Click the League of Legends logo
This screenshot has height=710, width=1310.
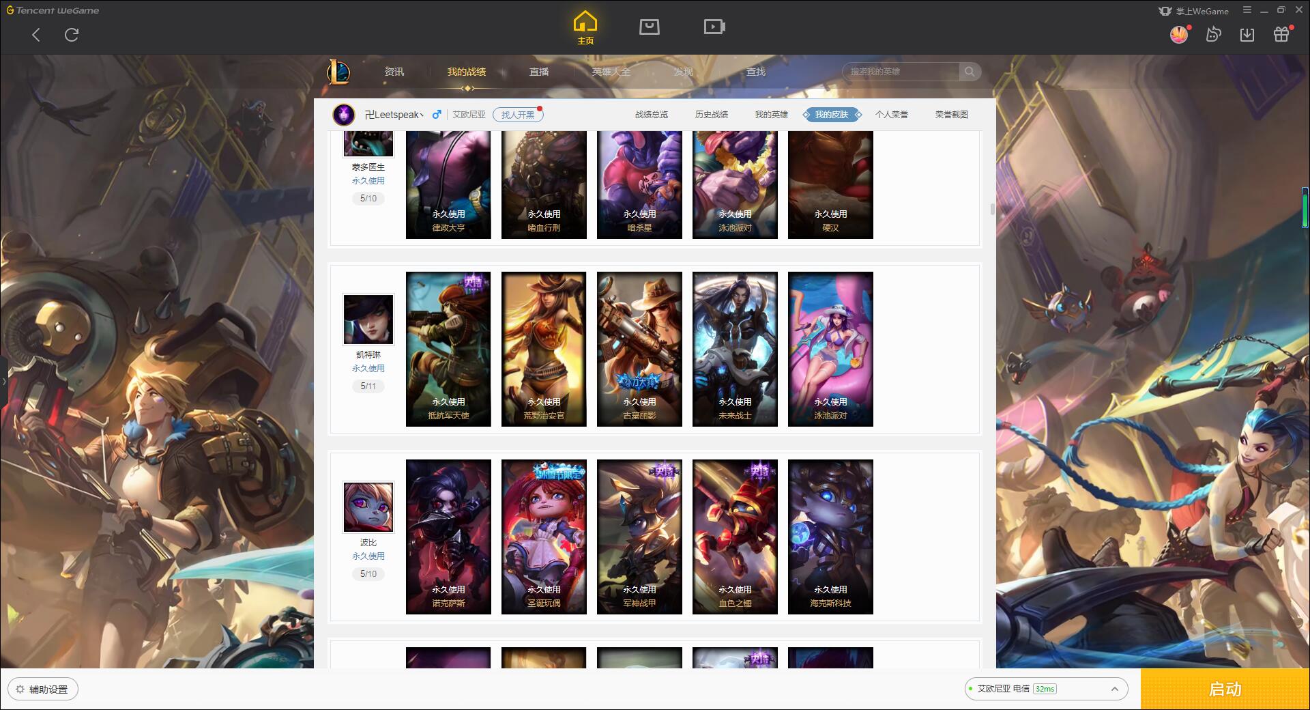tap(338, 72)
